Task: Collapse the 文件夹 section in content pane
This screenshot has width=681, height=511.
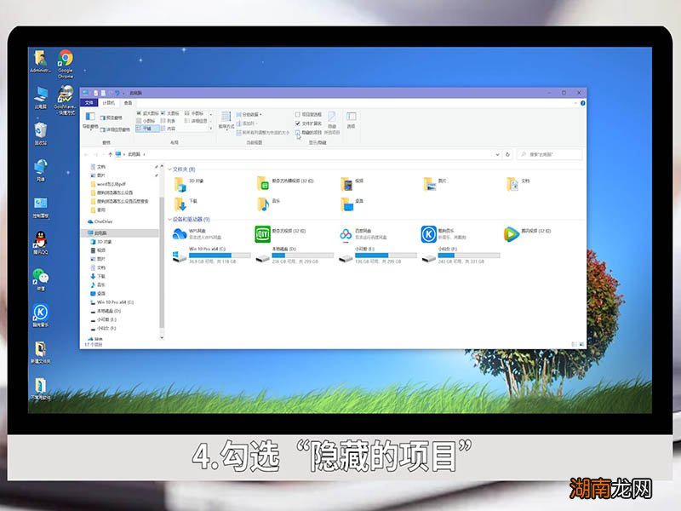Action: 170,169
